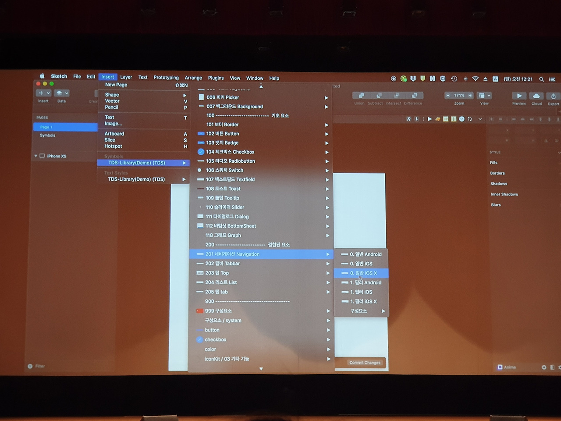The width and height of the screenshot is (561, 421).
Task: Collapse the STYLE section chevron
Action: 559,152
